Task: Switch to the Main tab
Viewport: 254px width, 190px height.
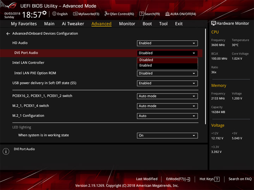Action: pyautogui.click(x=49, y=24)
